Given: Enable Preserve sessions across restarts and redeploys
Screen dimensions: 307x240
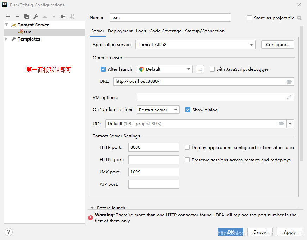Looking at the screenshot, I should pyautogui.click(x=187, y=160).
